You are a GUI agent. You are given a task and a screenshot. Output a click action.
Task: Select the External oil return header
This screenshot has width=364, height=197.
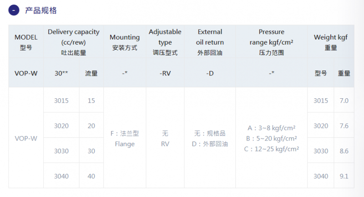(x=210, y=42)
